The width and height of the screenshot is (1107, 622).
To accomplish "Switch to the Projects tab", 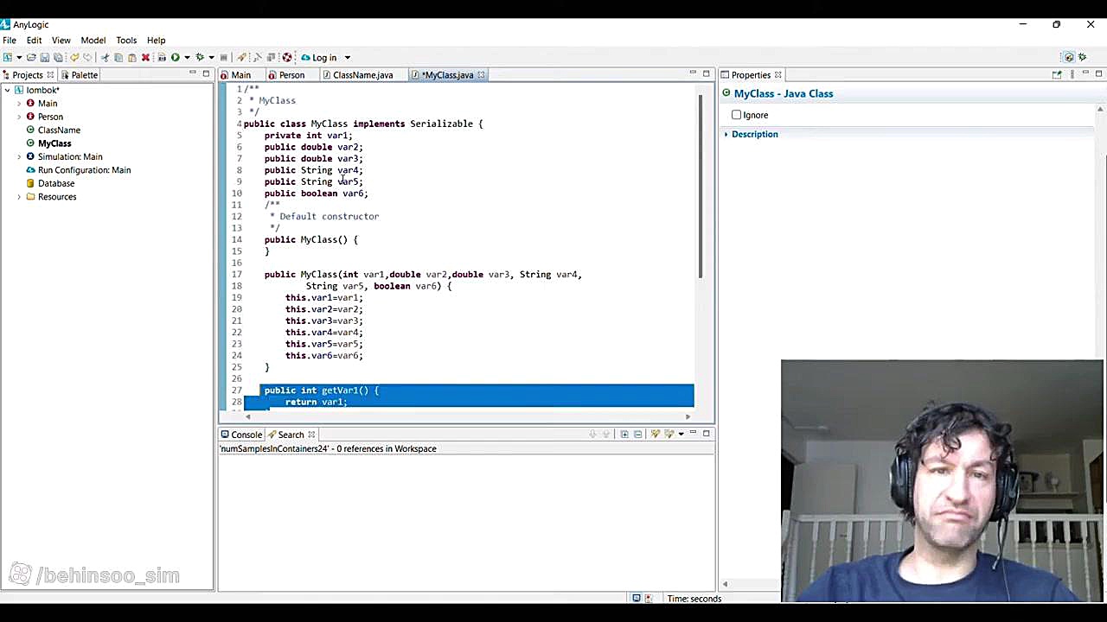I will pyautogui.click(x=27, y=75).
